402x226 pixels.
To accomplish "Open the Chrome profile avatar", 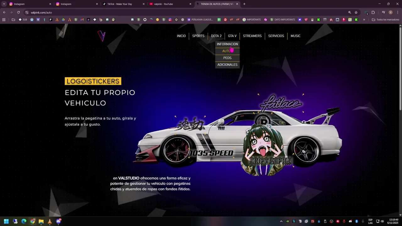I will 391,13.
